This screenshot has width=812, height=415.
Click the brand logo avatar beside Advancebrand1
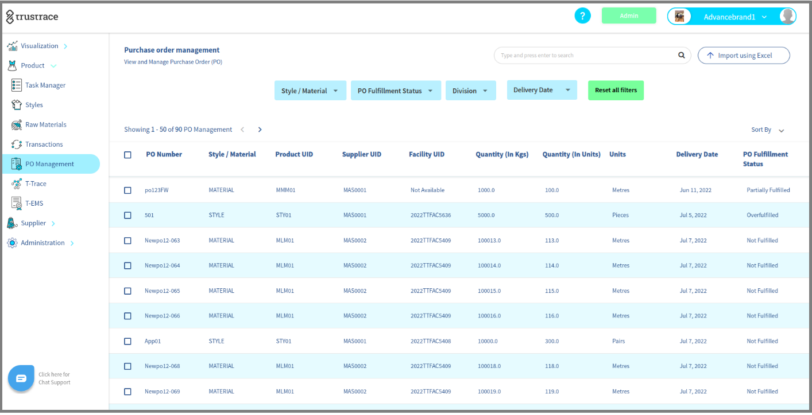[679, 17]
